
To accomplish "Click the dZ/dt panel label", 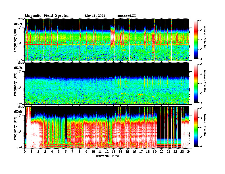I will (18, 111).
